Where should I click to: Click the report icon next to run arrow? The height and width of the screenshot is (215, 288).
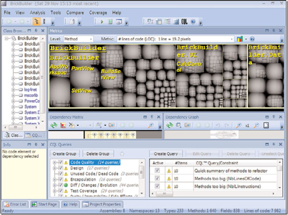[110, 22]
